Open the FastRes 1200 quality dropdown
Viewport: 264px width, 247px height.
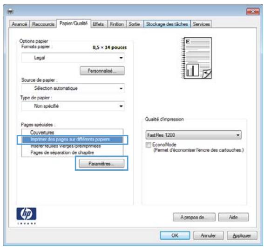tap(193, 135)
